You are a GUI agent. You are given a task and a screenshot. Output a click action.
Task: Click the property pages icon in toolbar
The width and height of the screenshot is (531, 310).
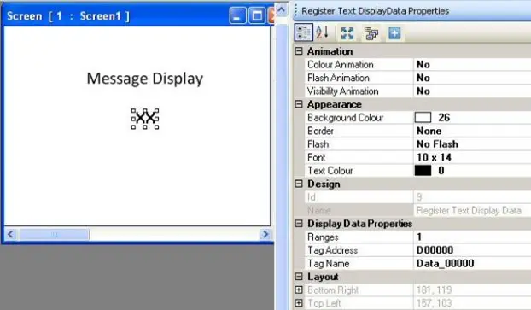371,33
